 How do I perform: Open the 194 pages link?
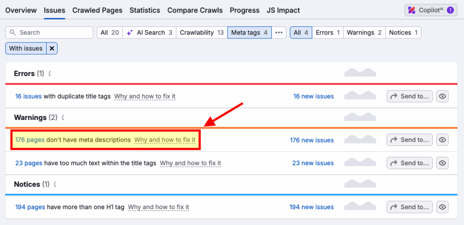30,207
